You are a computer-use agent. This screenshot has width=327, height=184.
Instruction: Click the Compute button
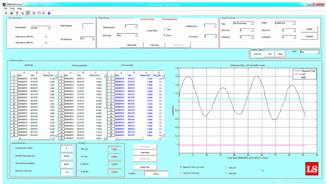point(309,37)
